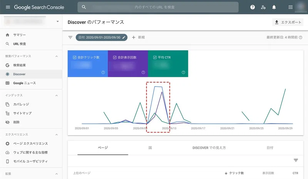Viewport: 308px width, 179px height.
Task: Open the notifications bell
Action: [274, 7]
